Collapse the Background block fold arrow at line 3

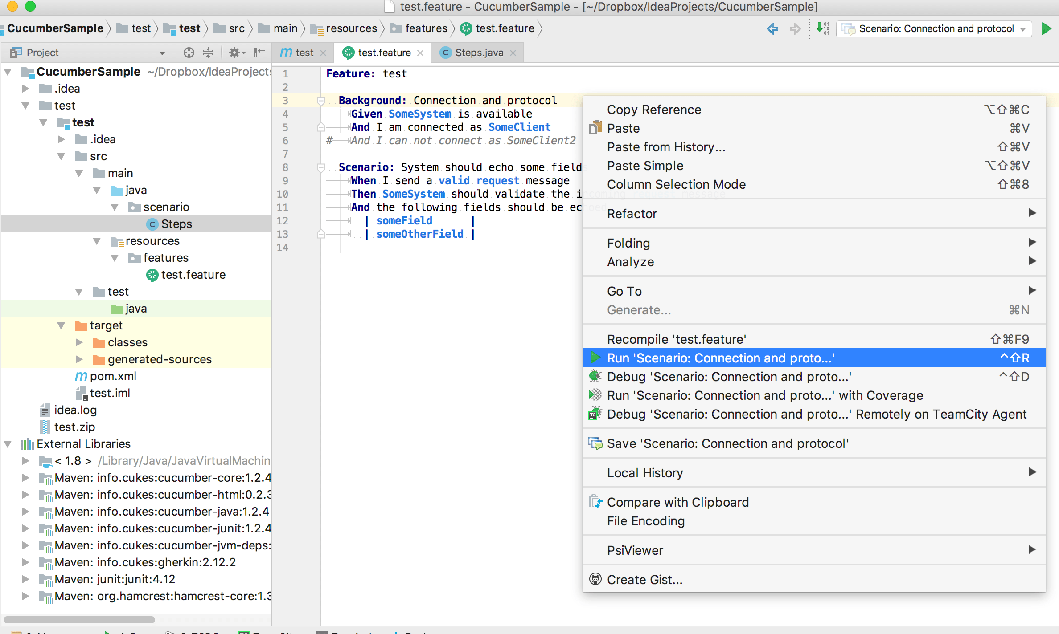321,101
